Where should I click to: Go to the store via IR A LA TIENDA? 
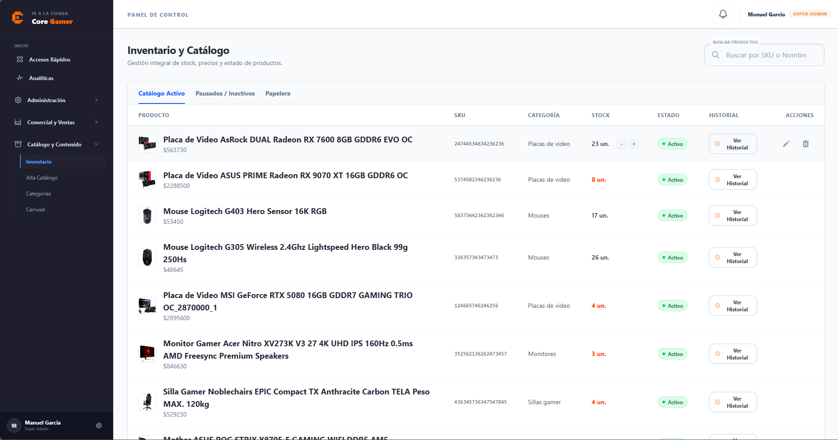pos(50,13)
